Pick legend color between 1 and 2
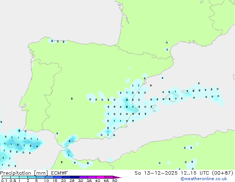 pos(23,177)
